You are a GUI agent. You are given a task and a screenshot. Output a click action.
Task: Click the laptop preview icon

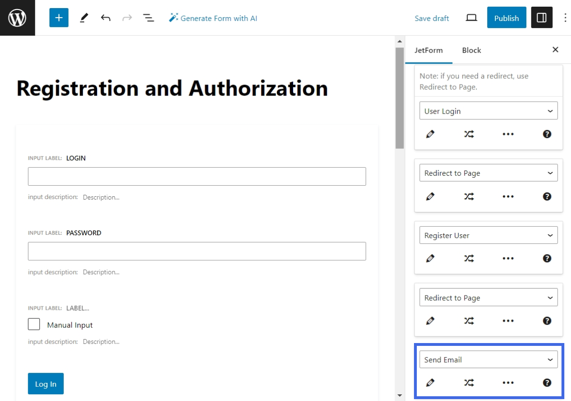[x=471, y=18]
